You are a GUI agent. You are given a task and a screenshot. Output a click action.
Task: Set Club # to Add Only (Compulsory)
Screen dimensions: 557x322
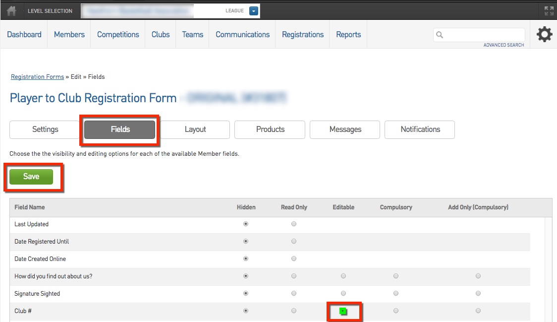[478, 311]
